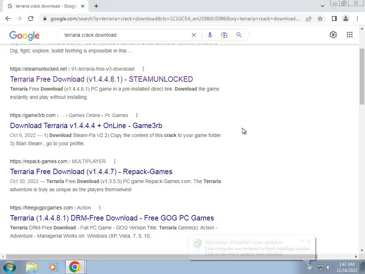Open the Chrome profile menu

[x=346, y=19]
